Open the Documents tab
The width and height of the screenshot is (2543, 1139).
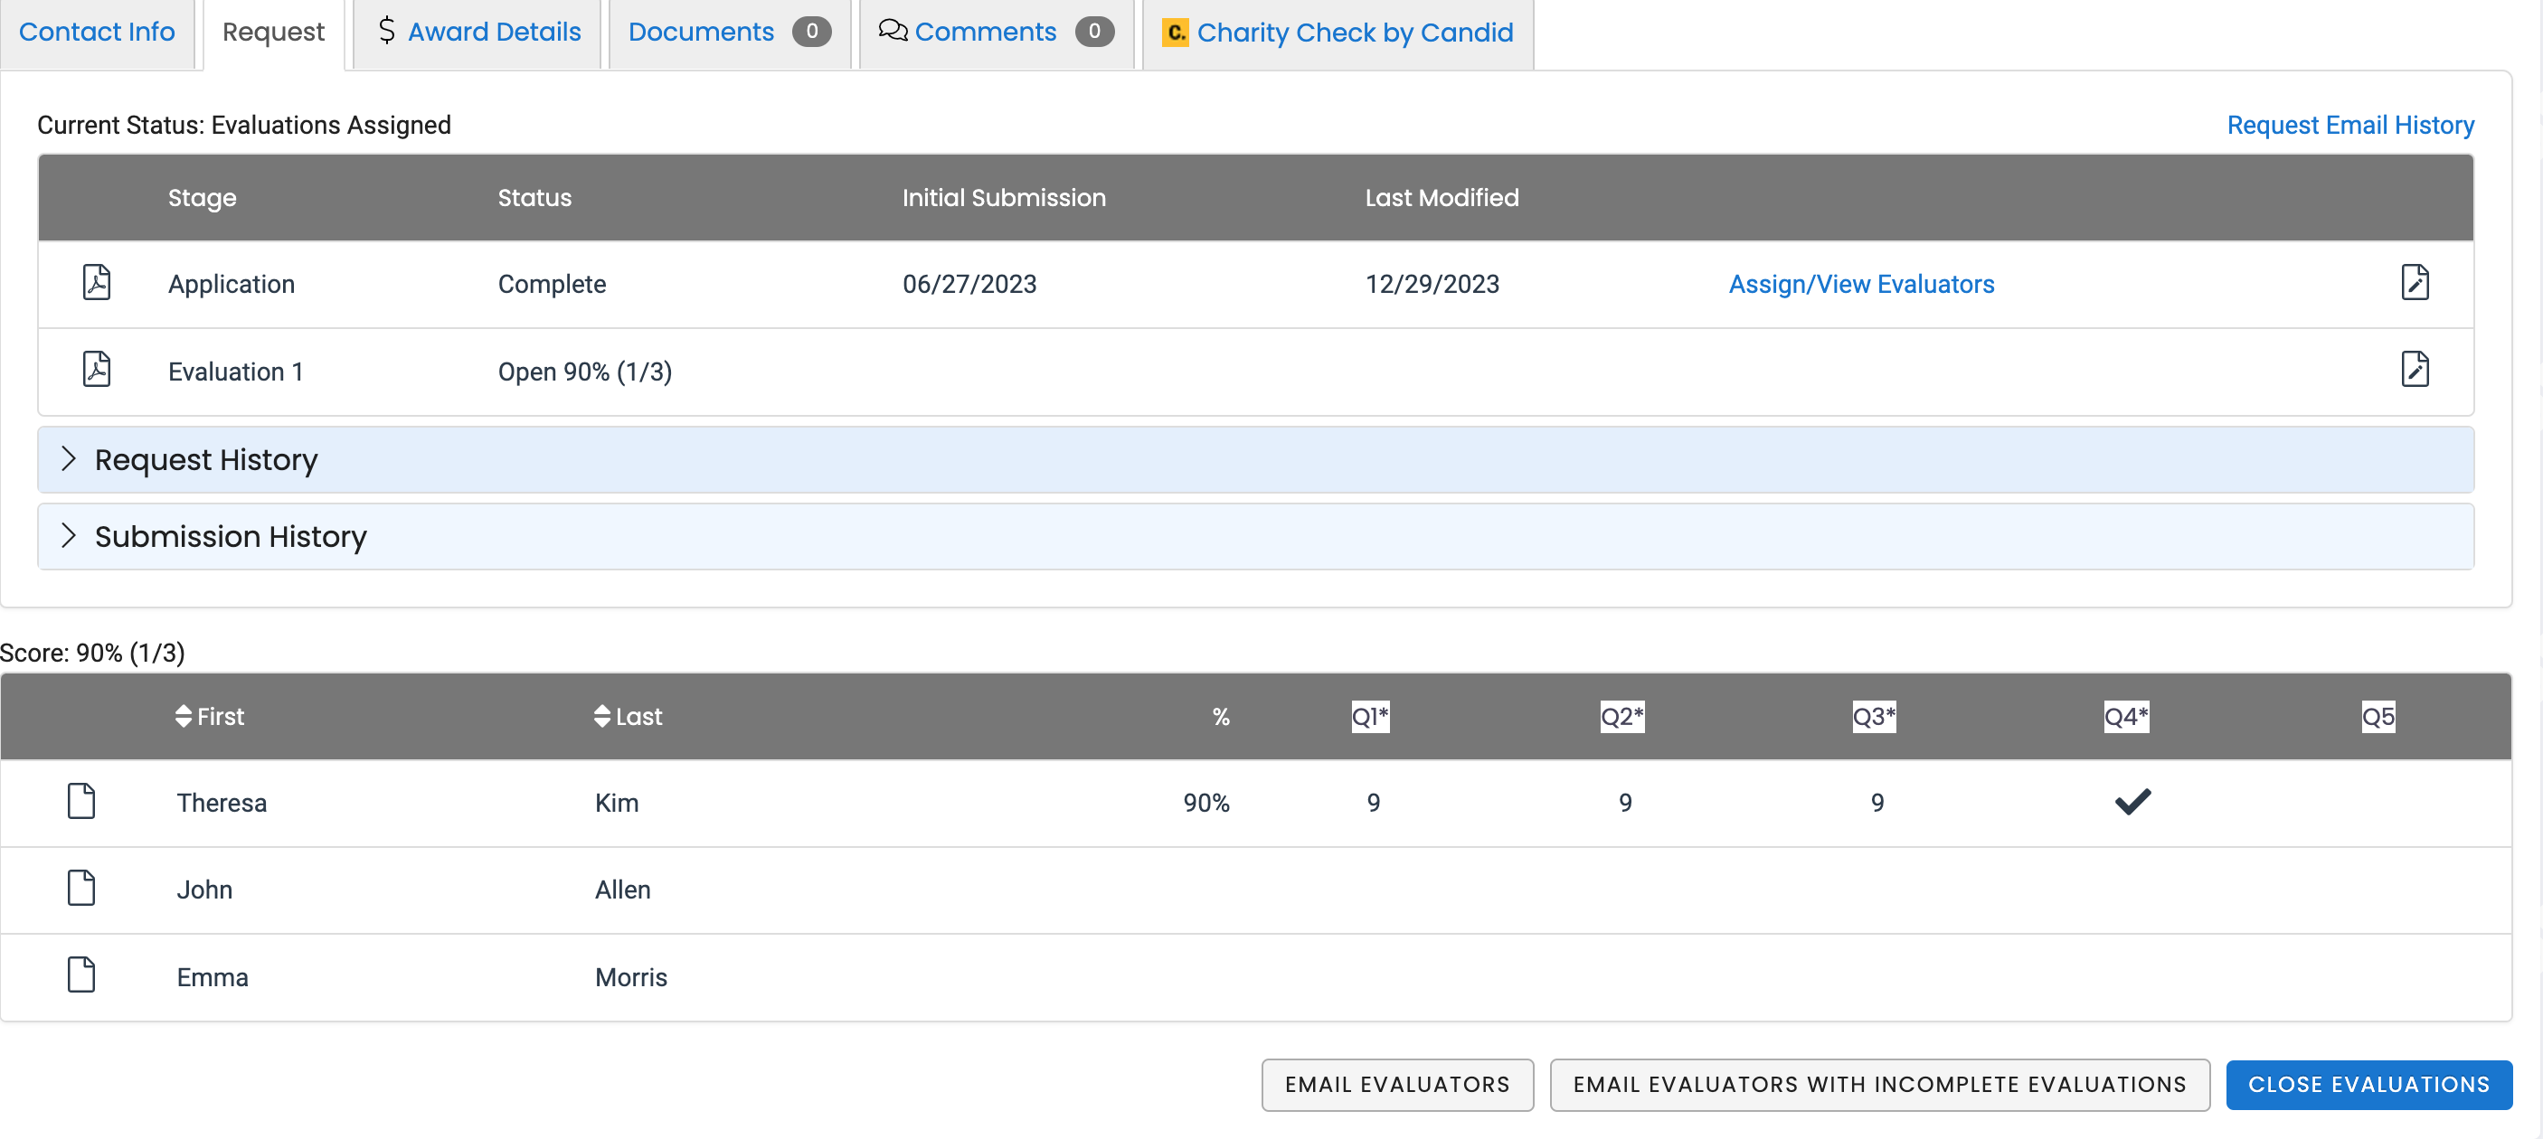(701, 31)
